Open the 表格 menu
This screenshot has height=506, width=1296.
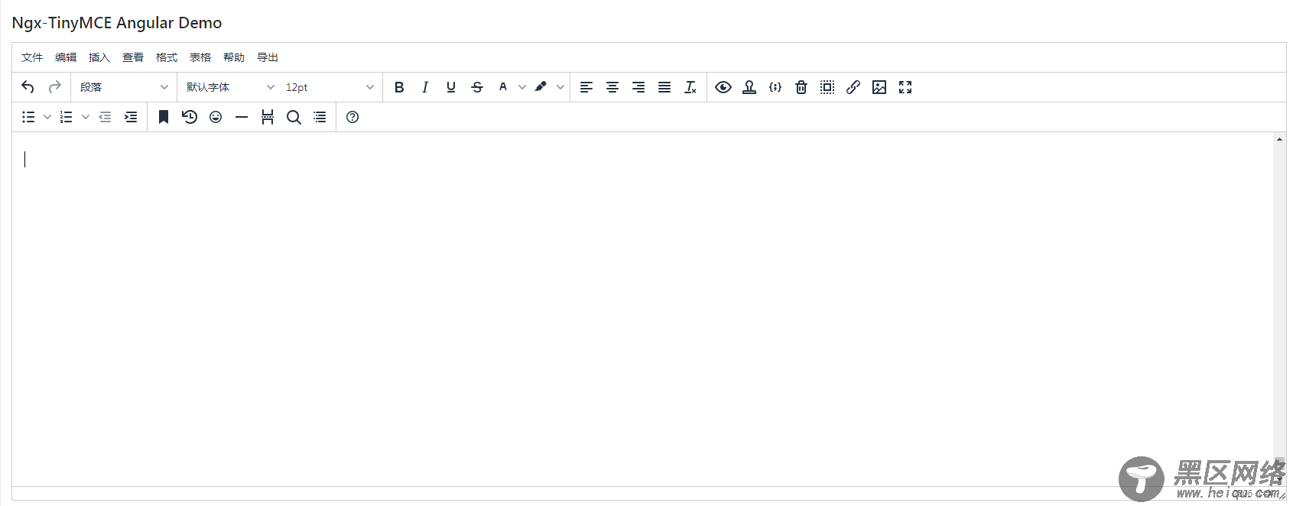[x=200, y=57]
